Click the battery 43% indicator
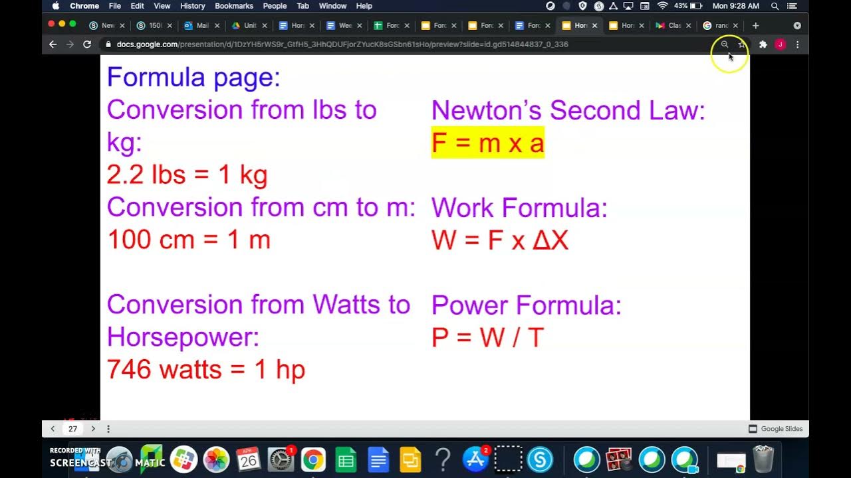The width and height of the screenshot is (851, 478). tap(688, 6)
